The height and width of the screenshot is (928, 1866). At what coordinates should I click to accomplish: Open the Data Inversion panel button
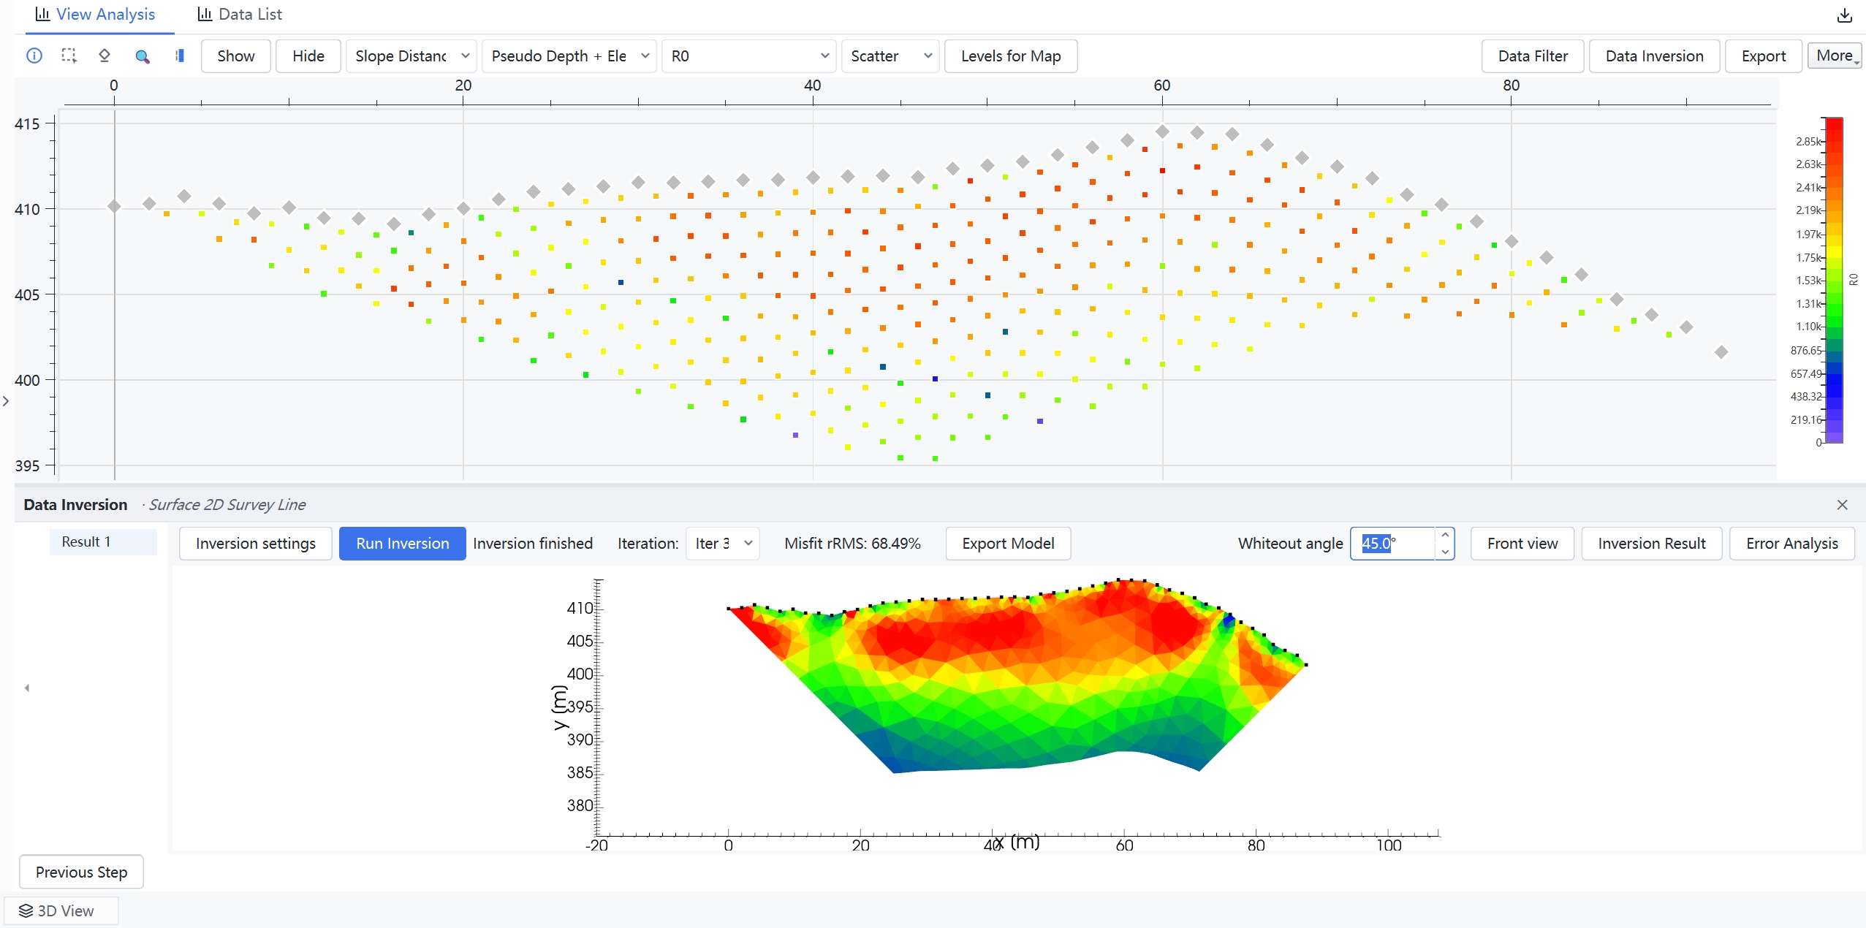coord(1654,56)
